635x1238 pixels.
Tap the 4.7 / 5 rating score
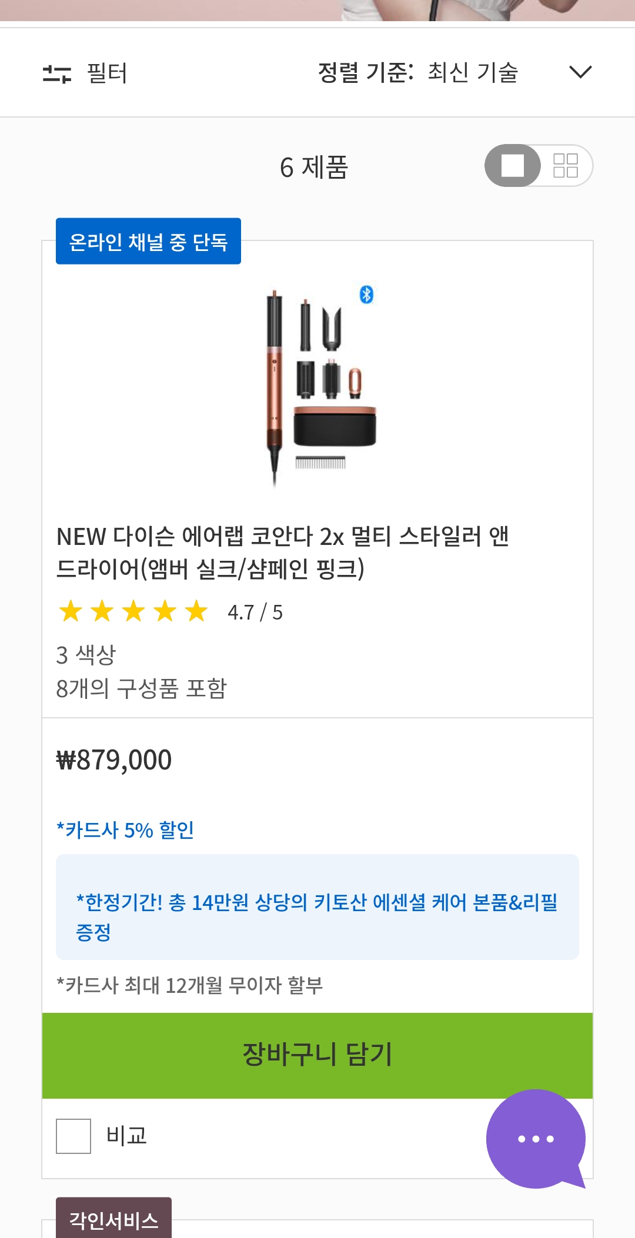[255, 613]
